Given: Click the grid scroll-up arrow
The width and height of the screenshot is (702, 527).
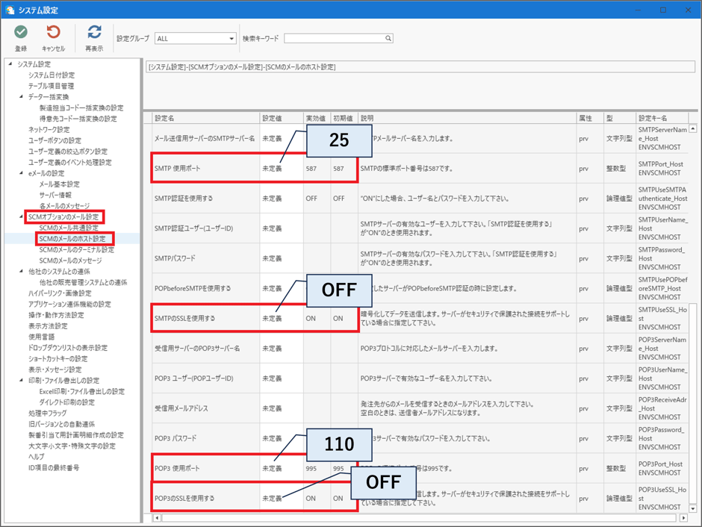Looking at the screenshot, I should click(x=692, y=128).
